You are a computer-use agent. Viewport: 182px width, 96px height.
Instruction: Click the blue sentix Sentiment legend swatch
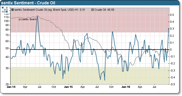[x=13, y=10]
